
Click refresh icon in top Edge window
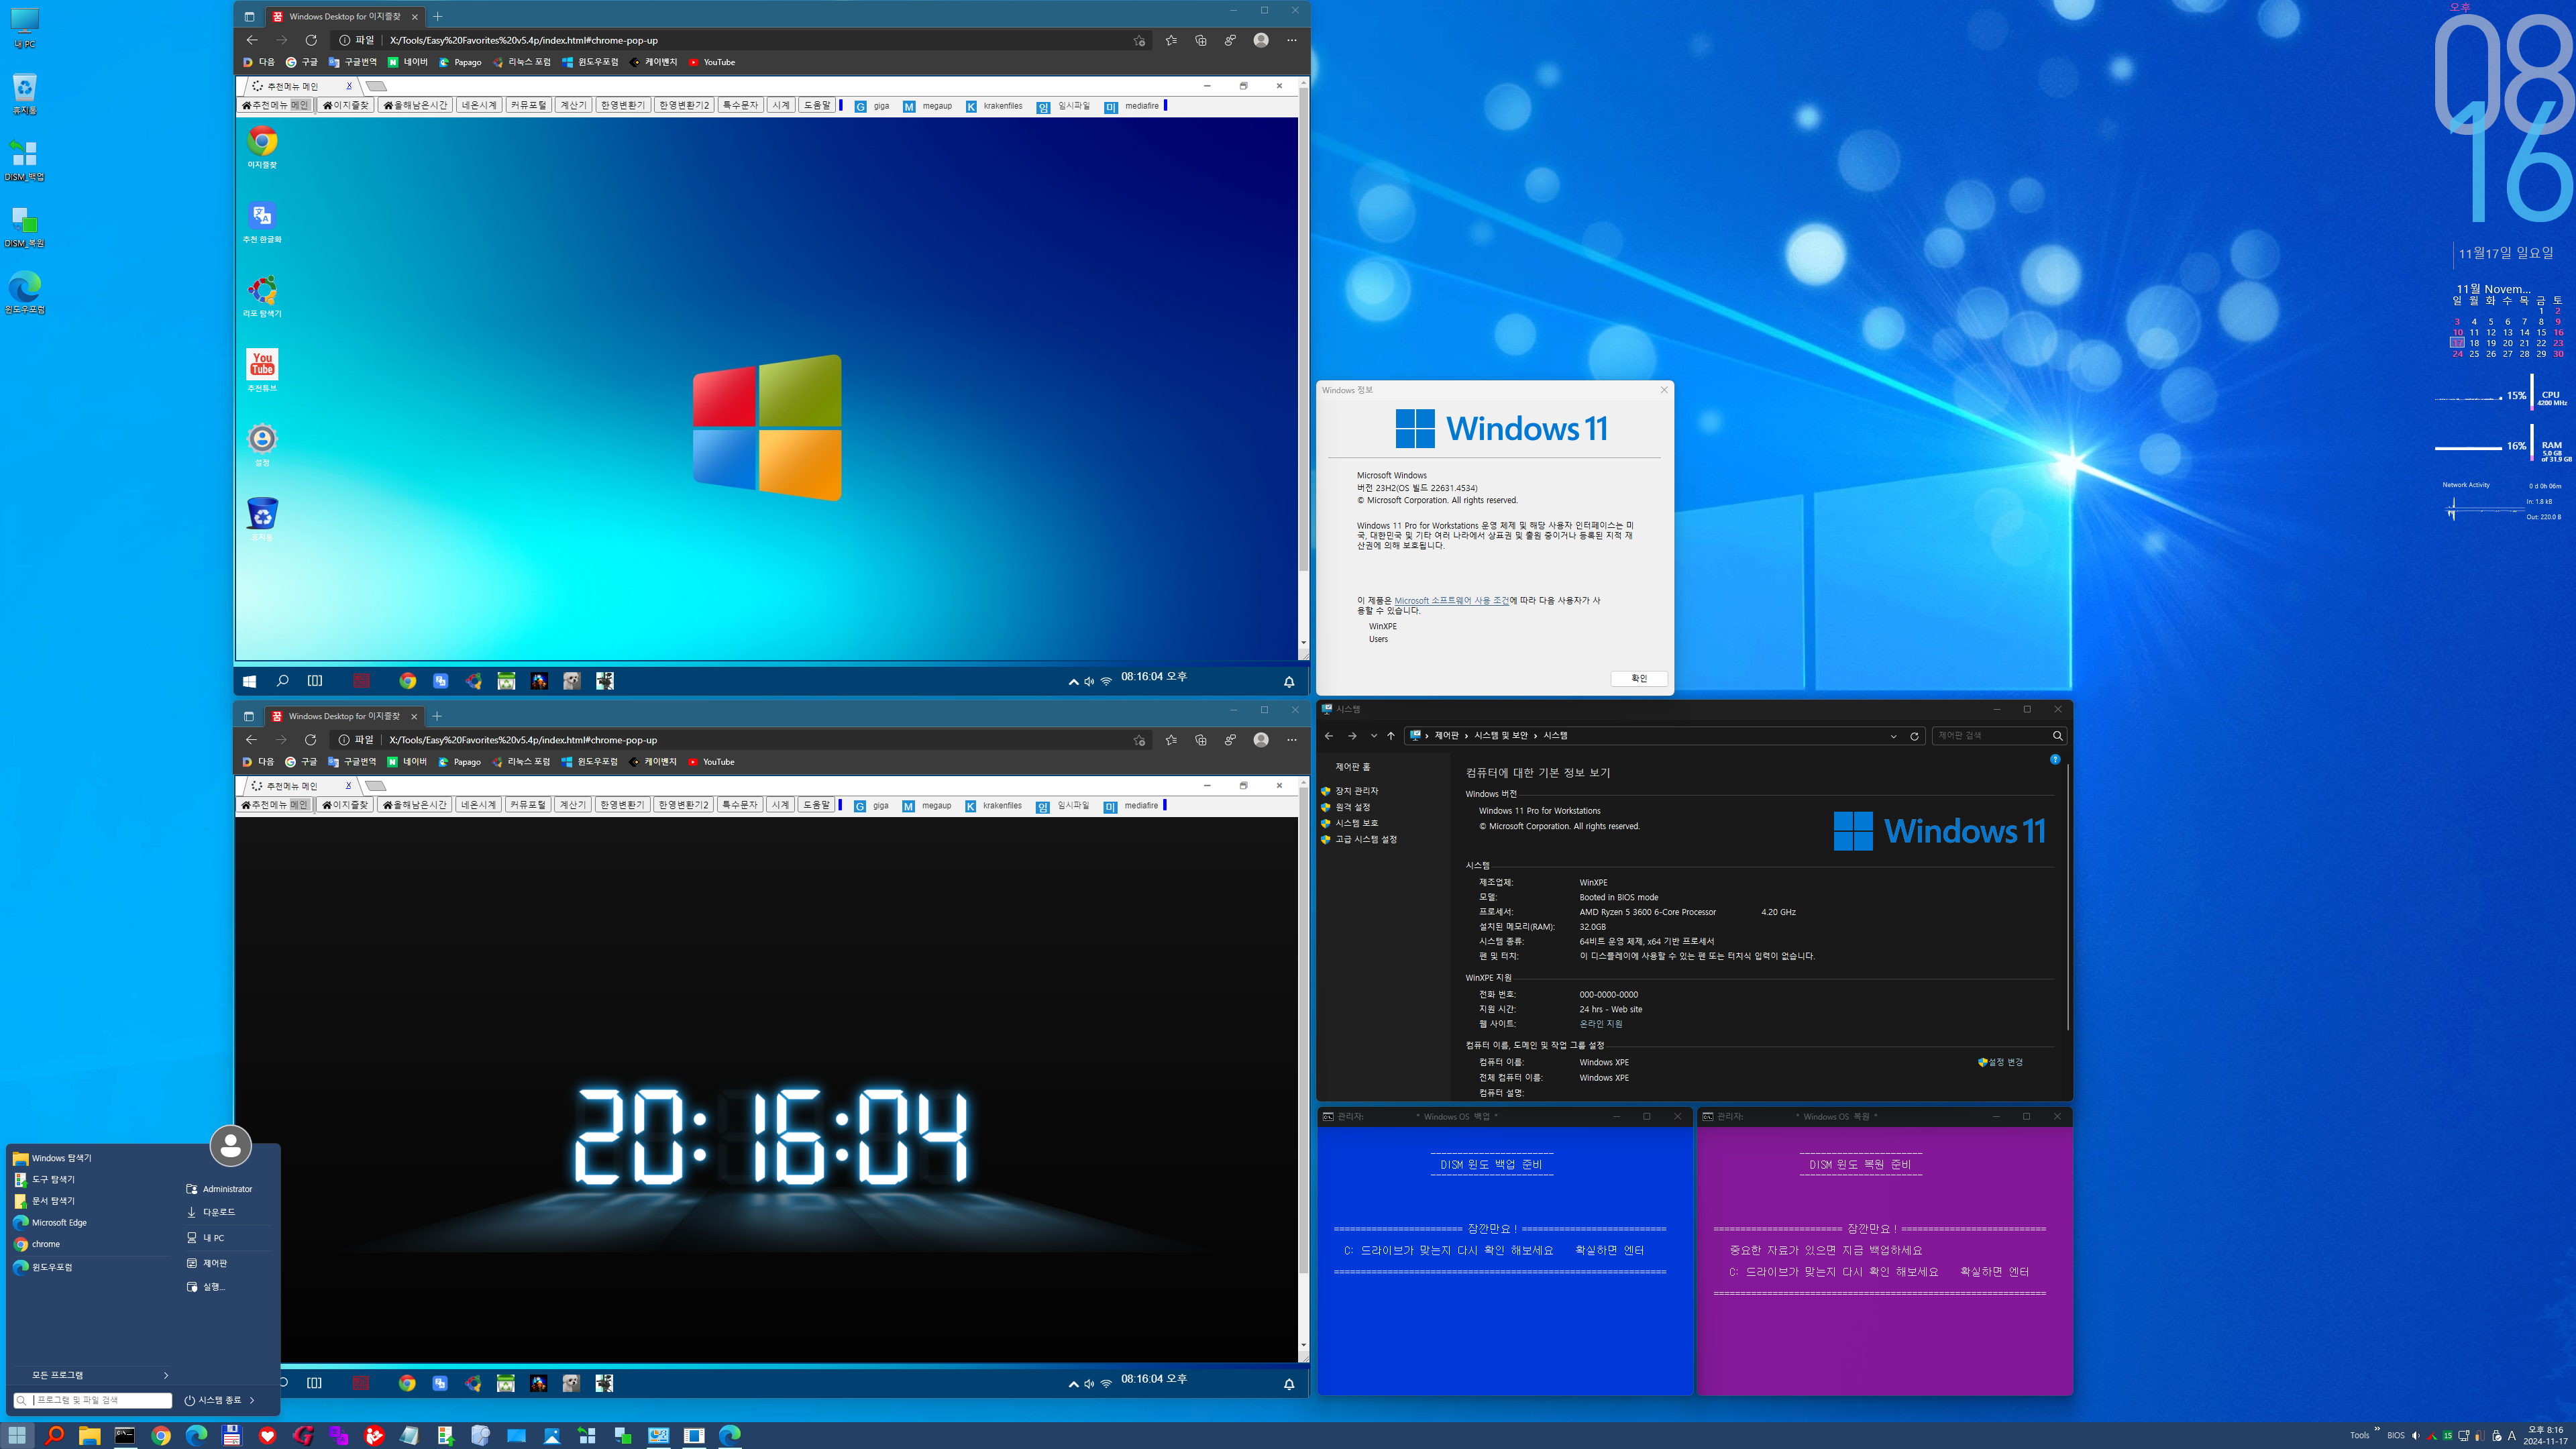pyautogui.click(x=311, y=40)
